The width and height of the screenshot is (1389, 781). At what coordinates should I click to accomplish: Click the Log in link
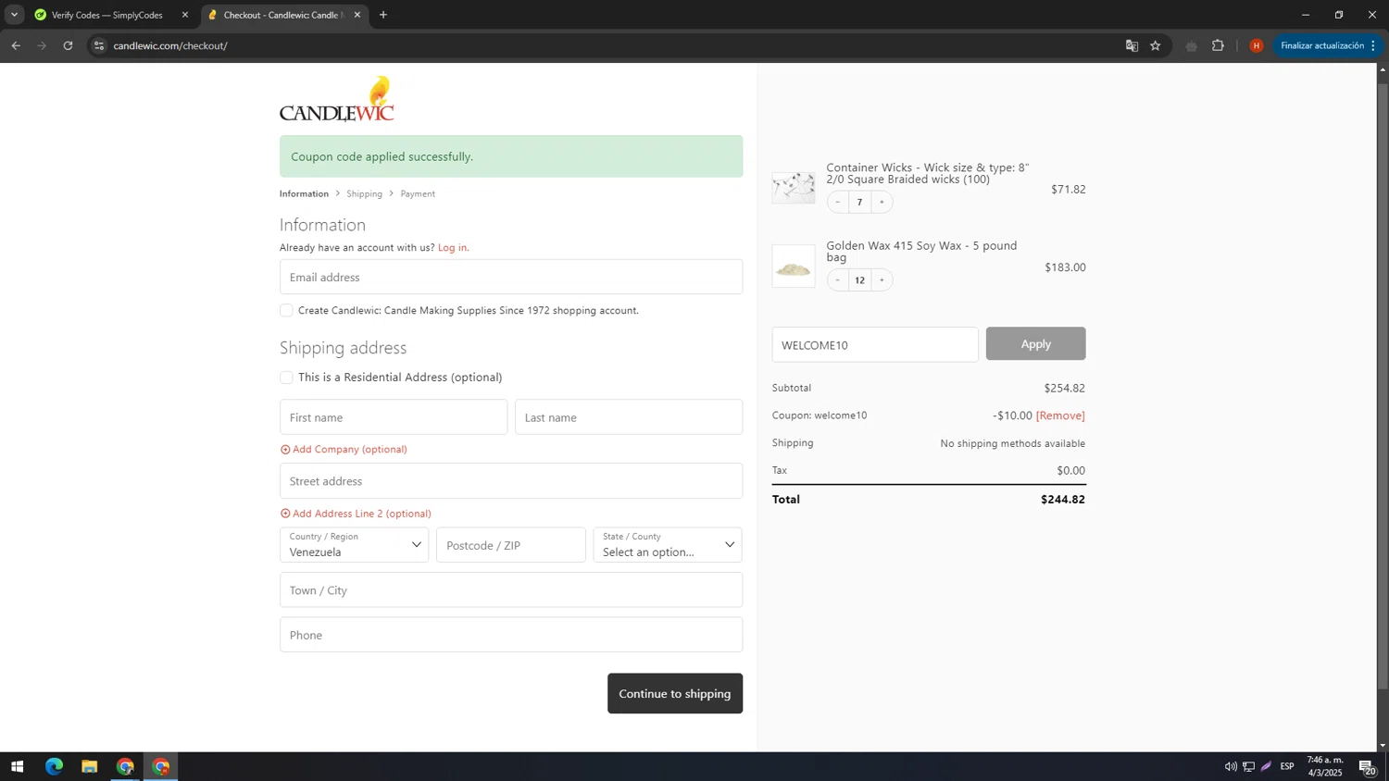tap(453, 247)
